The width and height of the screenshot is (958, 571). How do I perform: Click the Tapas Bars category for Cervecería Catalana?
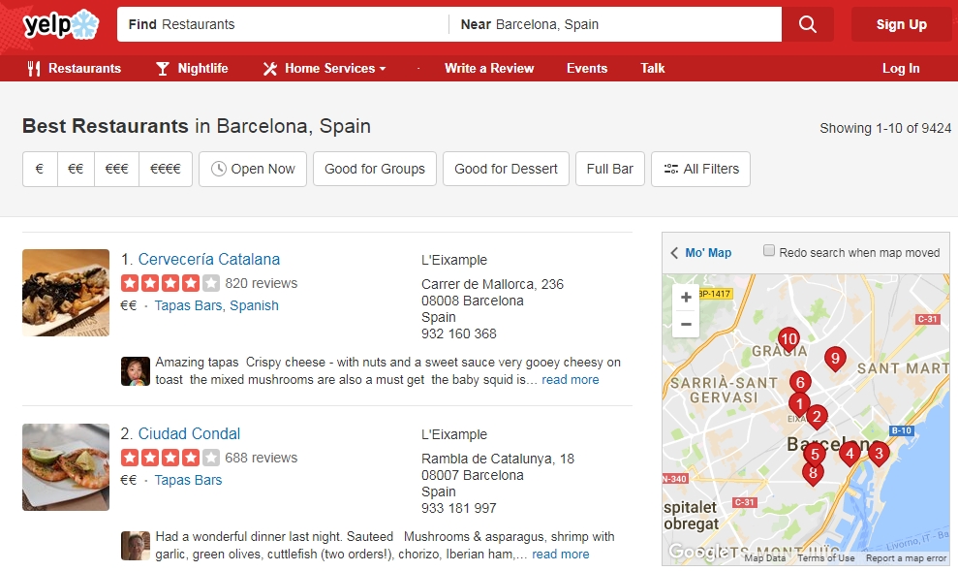(x=188, y=305)
